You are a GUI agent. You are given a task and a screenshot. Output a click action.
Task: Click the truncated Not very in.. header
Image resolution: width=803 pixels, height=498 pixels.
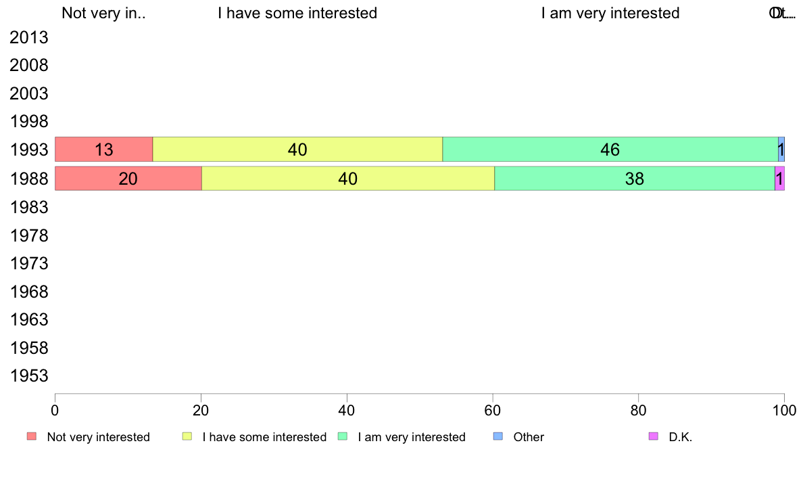[104, 13]
